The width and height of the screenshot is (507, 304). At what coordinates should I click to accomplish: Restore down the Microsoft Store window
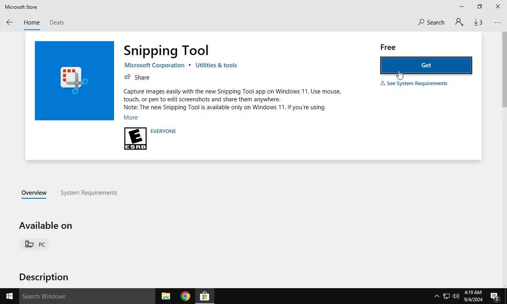tap(480, 7)
